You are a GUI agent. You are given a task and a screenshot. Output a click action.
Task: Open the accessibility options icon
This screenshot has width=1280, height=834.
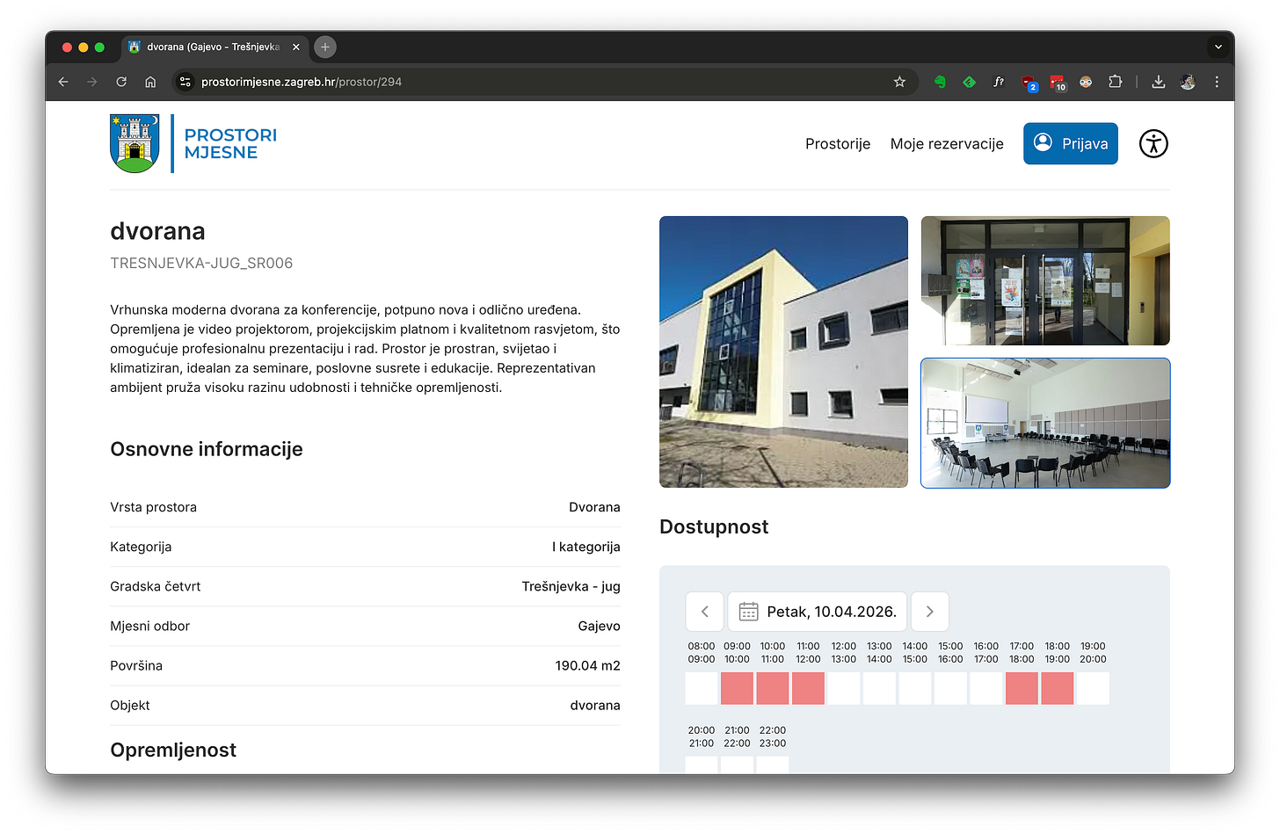(x=1153, y=143)
